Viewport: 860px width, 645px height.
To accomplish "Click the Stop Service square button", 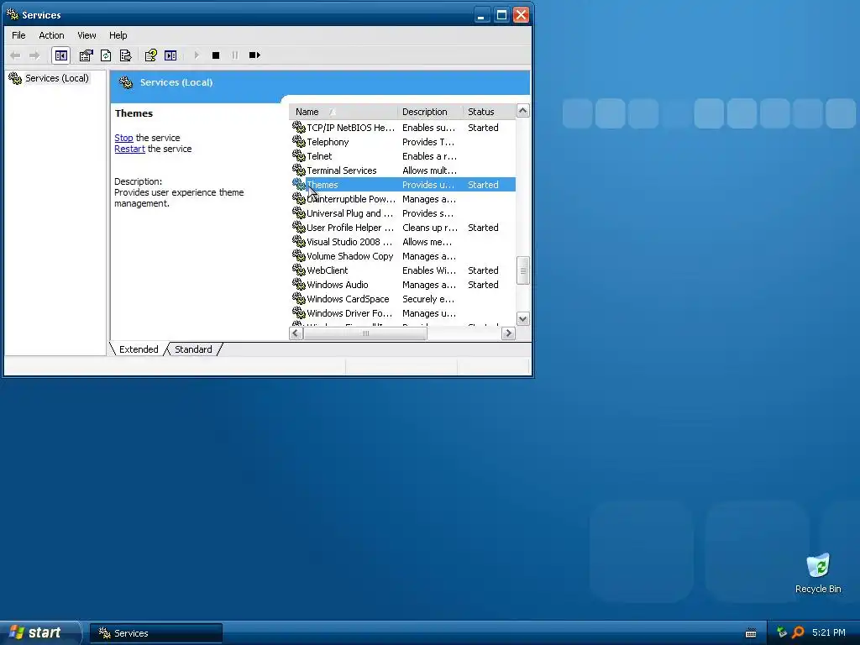I will (216, 55).
